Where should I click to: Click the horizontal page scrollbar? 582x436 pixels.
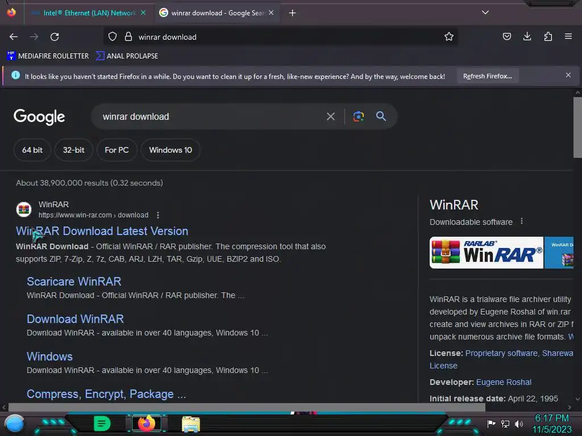(x=247, y=407)
